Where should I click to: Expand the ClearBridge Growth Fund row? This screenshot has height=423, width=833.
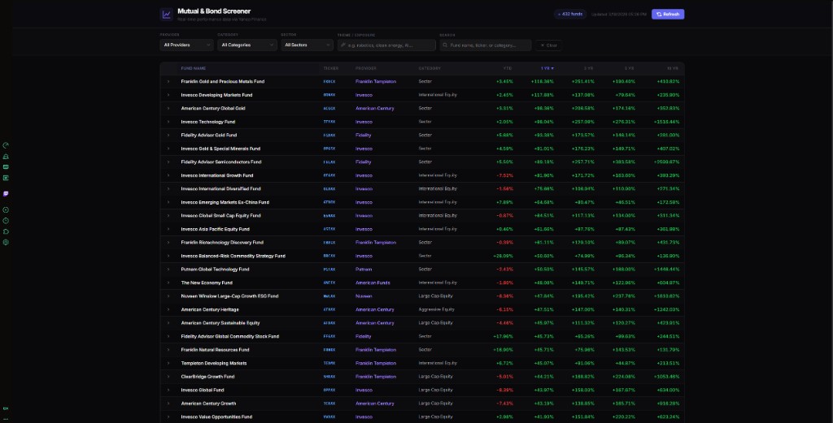point(168,377)
